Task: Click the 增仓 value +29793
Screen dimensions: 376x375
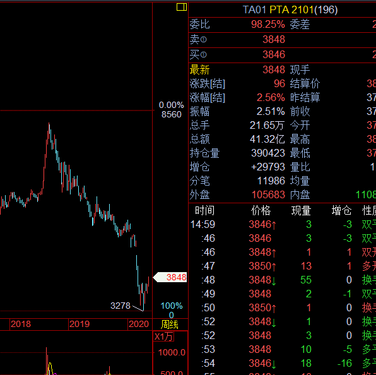Action: click(268, 167)
